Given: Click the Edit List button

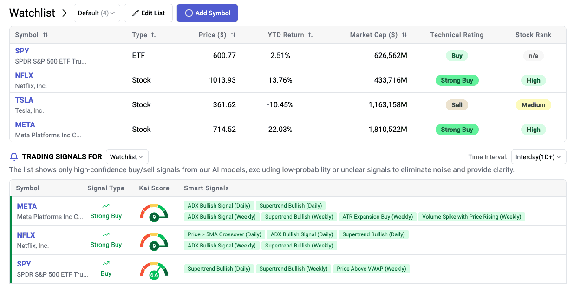Looking at the screenshot, I should coord(148,13).
